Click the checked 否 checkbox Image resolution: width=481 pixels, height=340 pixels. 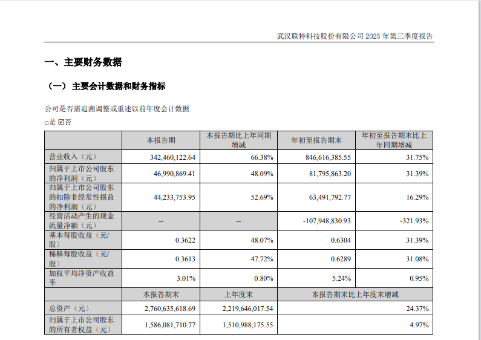coord(61,123)
